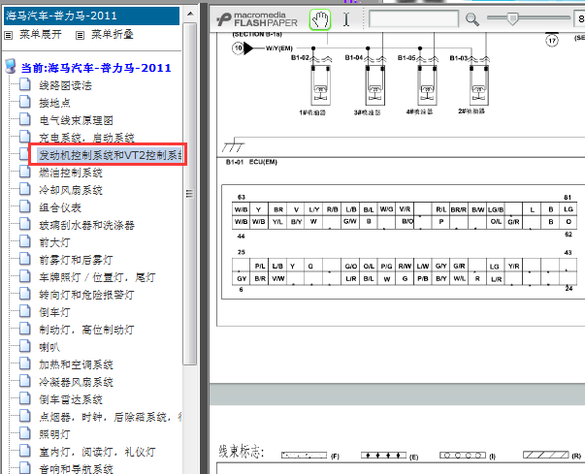
Task: Select 发动机控制系统和VT2控制系统 entry
Action: [x=111, y=155]
